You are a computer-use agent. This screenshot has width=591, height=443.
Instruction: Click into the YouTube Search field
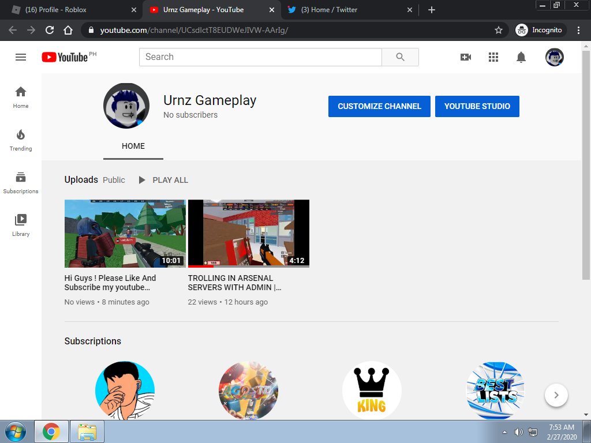260,57
